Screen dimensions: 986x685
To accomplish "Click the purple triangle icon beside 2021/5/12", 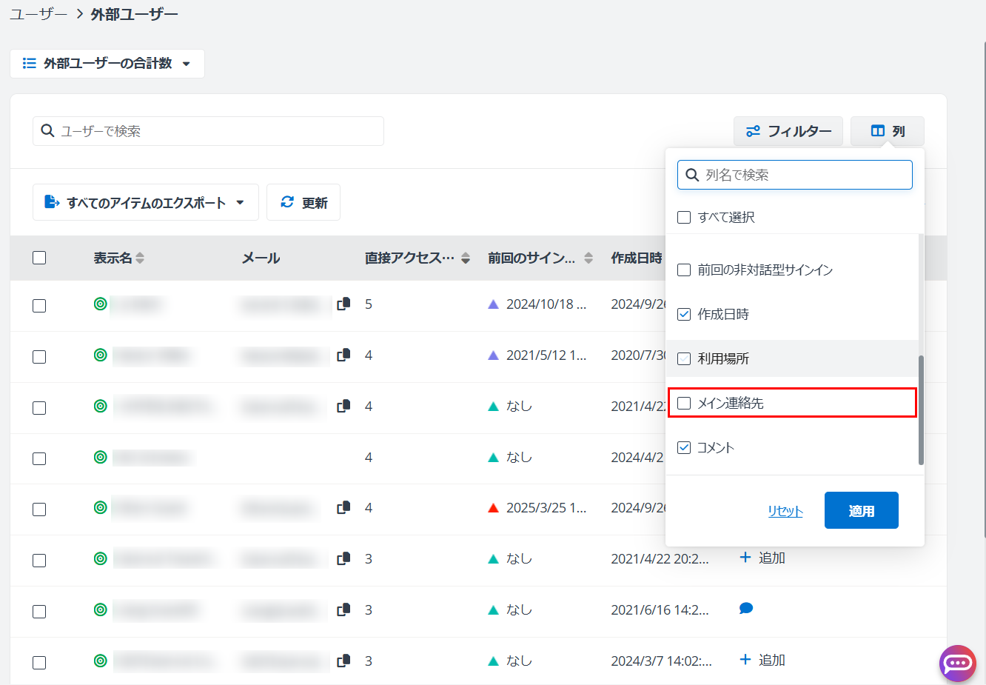I will coord(494,355).
